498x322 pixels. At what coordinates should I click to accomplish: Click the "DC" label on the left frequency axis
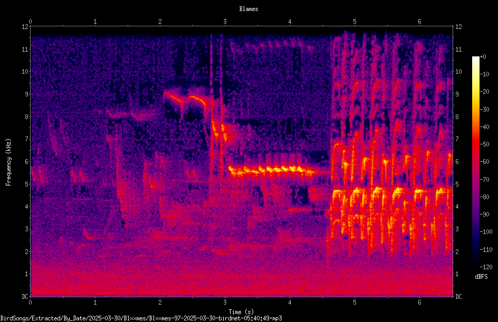pyautogui.click(x=25, y=297)
